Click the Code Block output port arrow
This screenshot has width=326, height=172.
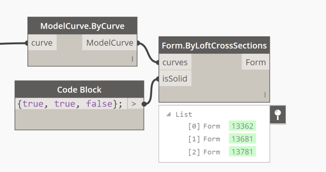pyautogui.click(x=134, y=104)
